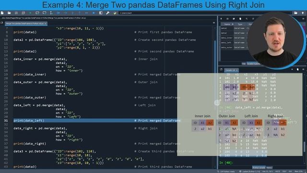
Task: Click the Run current cell icon
Action: click(37, 13)
